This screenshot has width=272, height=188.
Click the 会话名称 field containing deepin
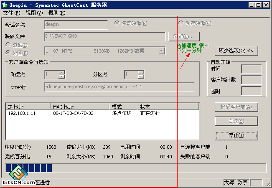click(x=76, y=25)
